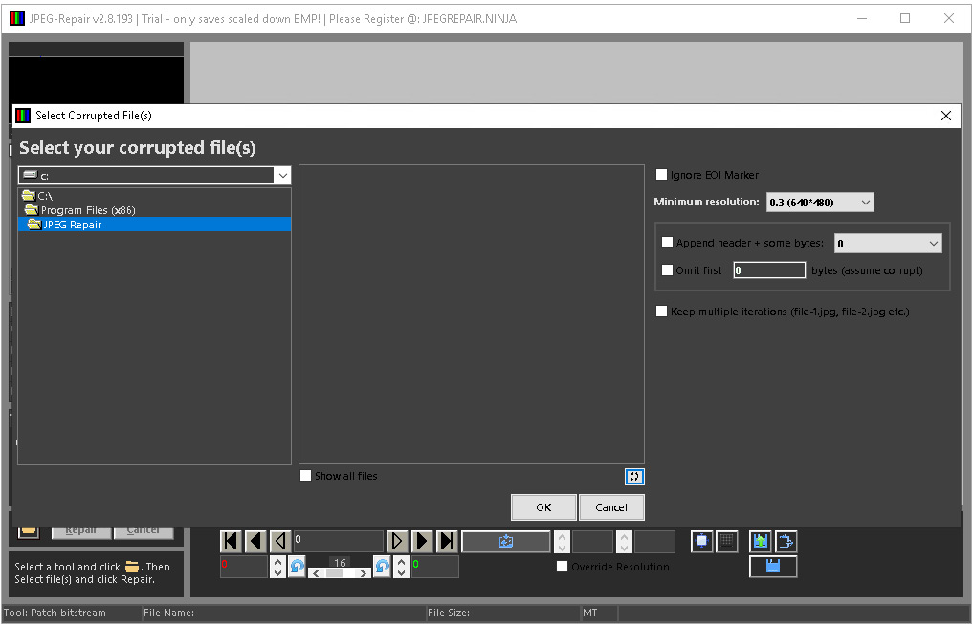Enable the Ignore EOI Marker checkbox
Screen dimensions: 974x624
661,175
